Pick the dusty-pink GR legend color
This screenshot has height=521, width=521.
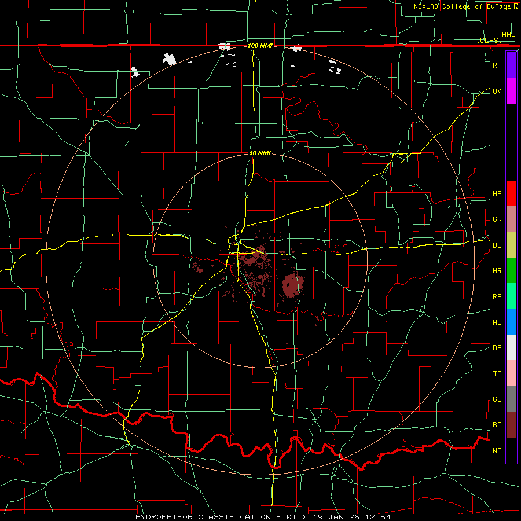tap(511, 219)
